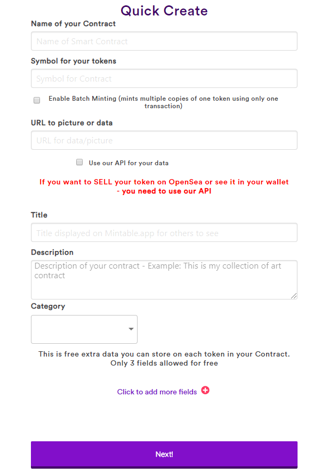Image resolution: width=329 pixels, height=469 pixels.
Task: Click into the Symbol for Contract input
Action: pos(164,78)
